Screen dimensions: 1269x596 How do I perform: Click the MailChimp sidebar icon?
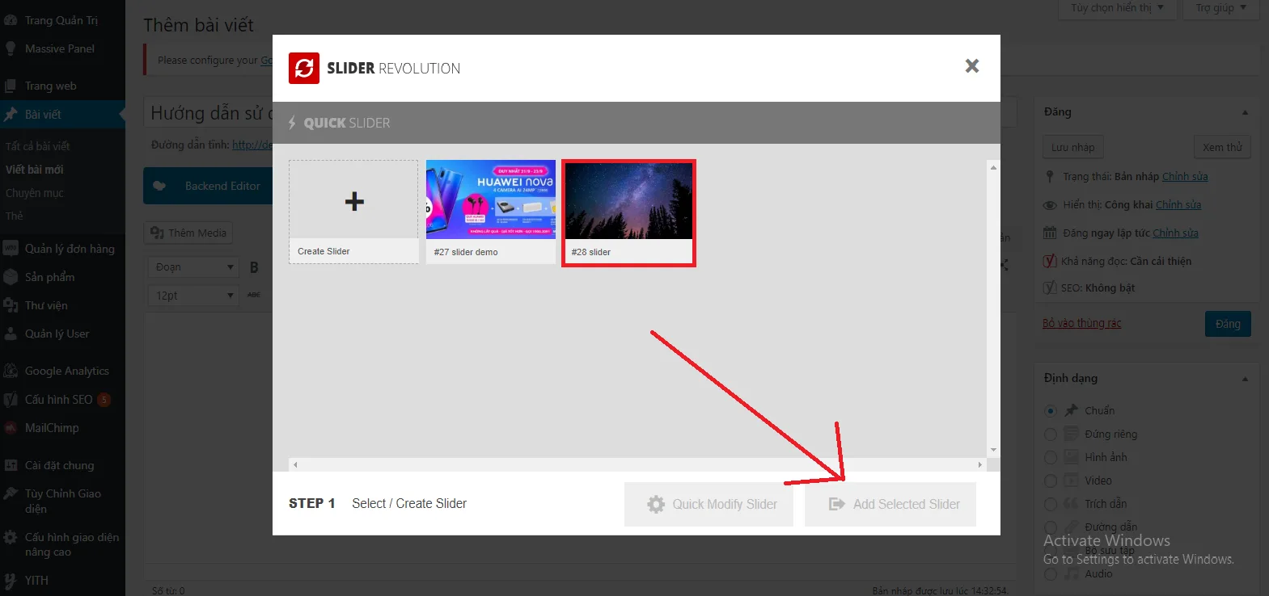click(11, 428)
